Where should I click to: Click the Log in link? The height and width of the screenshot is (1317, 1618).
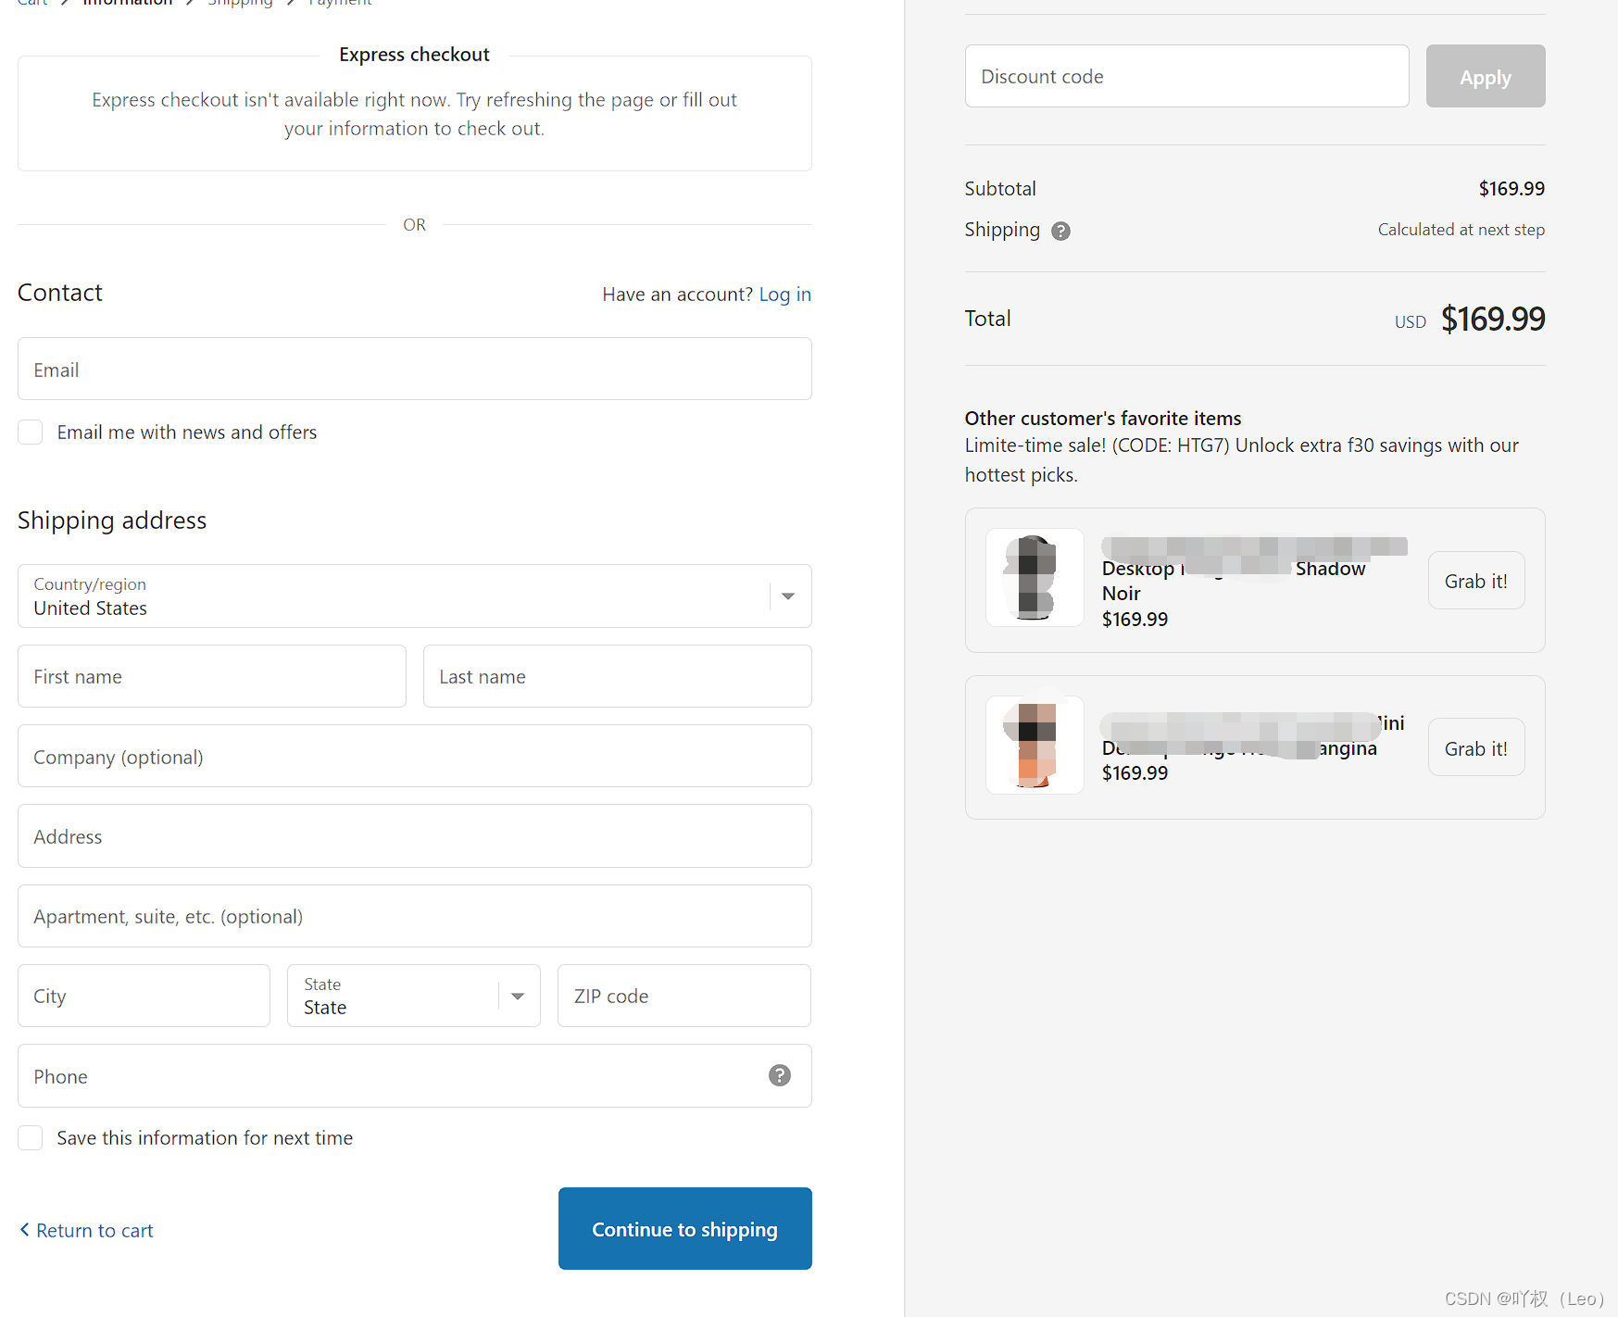[x=784, y=295]
